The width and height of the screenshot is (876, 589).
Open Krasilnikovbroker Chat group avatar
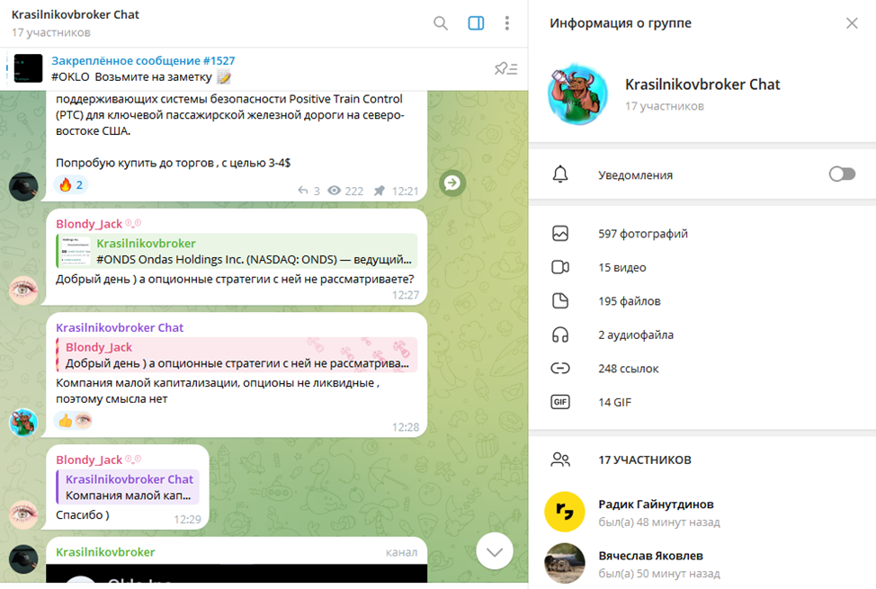[x=577, y=94]
